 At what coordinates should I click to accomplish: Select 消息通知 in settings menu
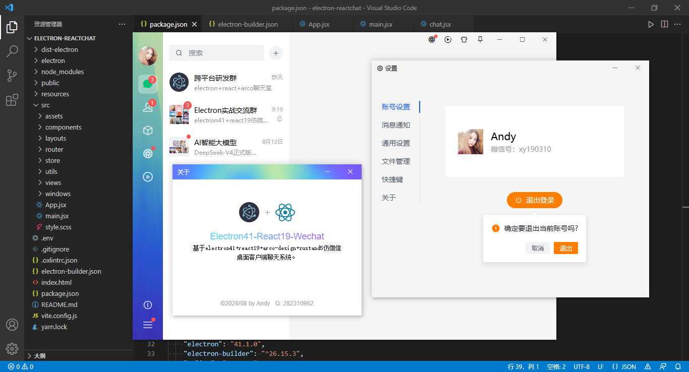coord(396,125)
